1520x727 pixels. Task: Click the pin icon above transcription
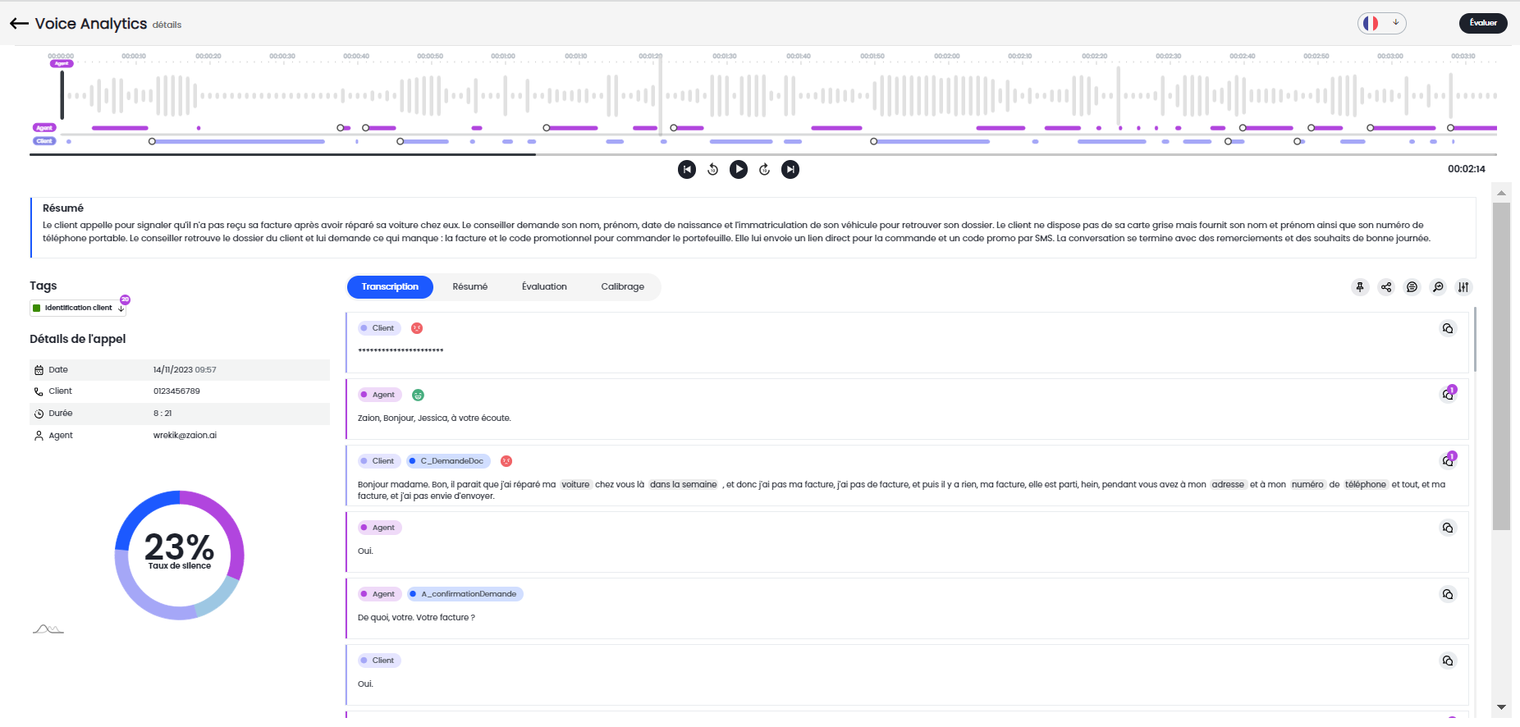coord(1360,287)
